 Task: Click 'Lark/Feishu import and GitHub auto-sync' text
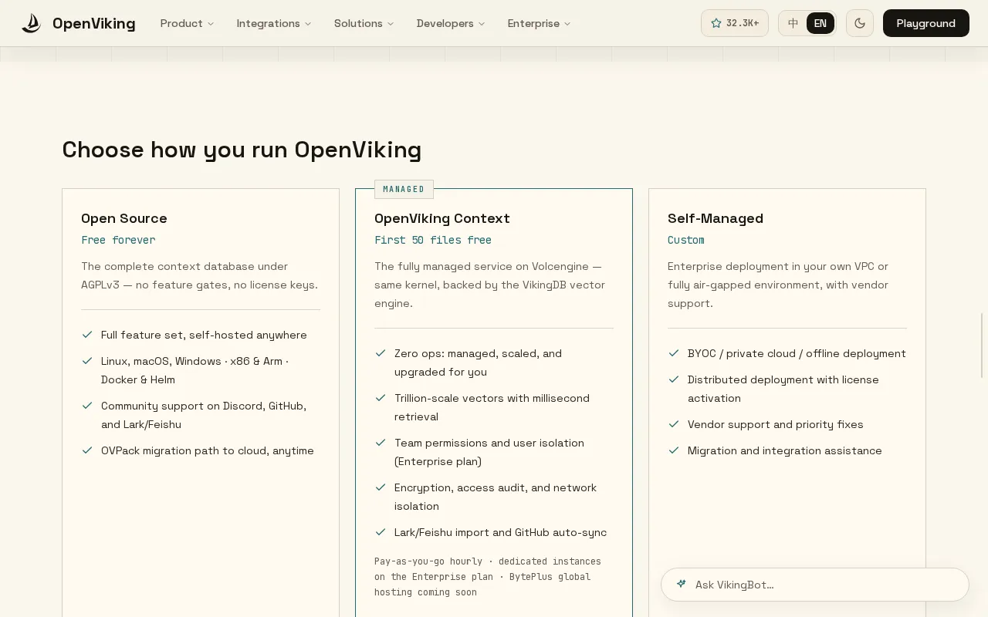[x=500, y=532]
